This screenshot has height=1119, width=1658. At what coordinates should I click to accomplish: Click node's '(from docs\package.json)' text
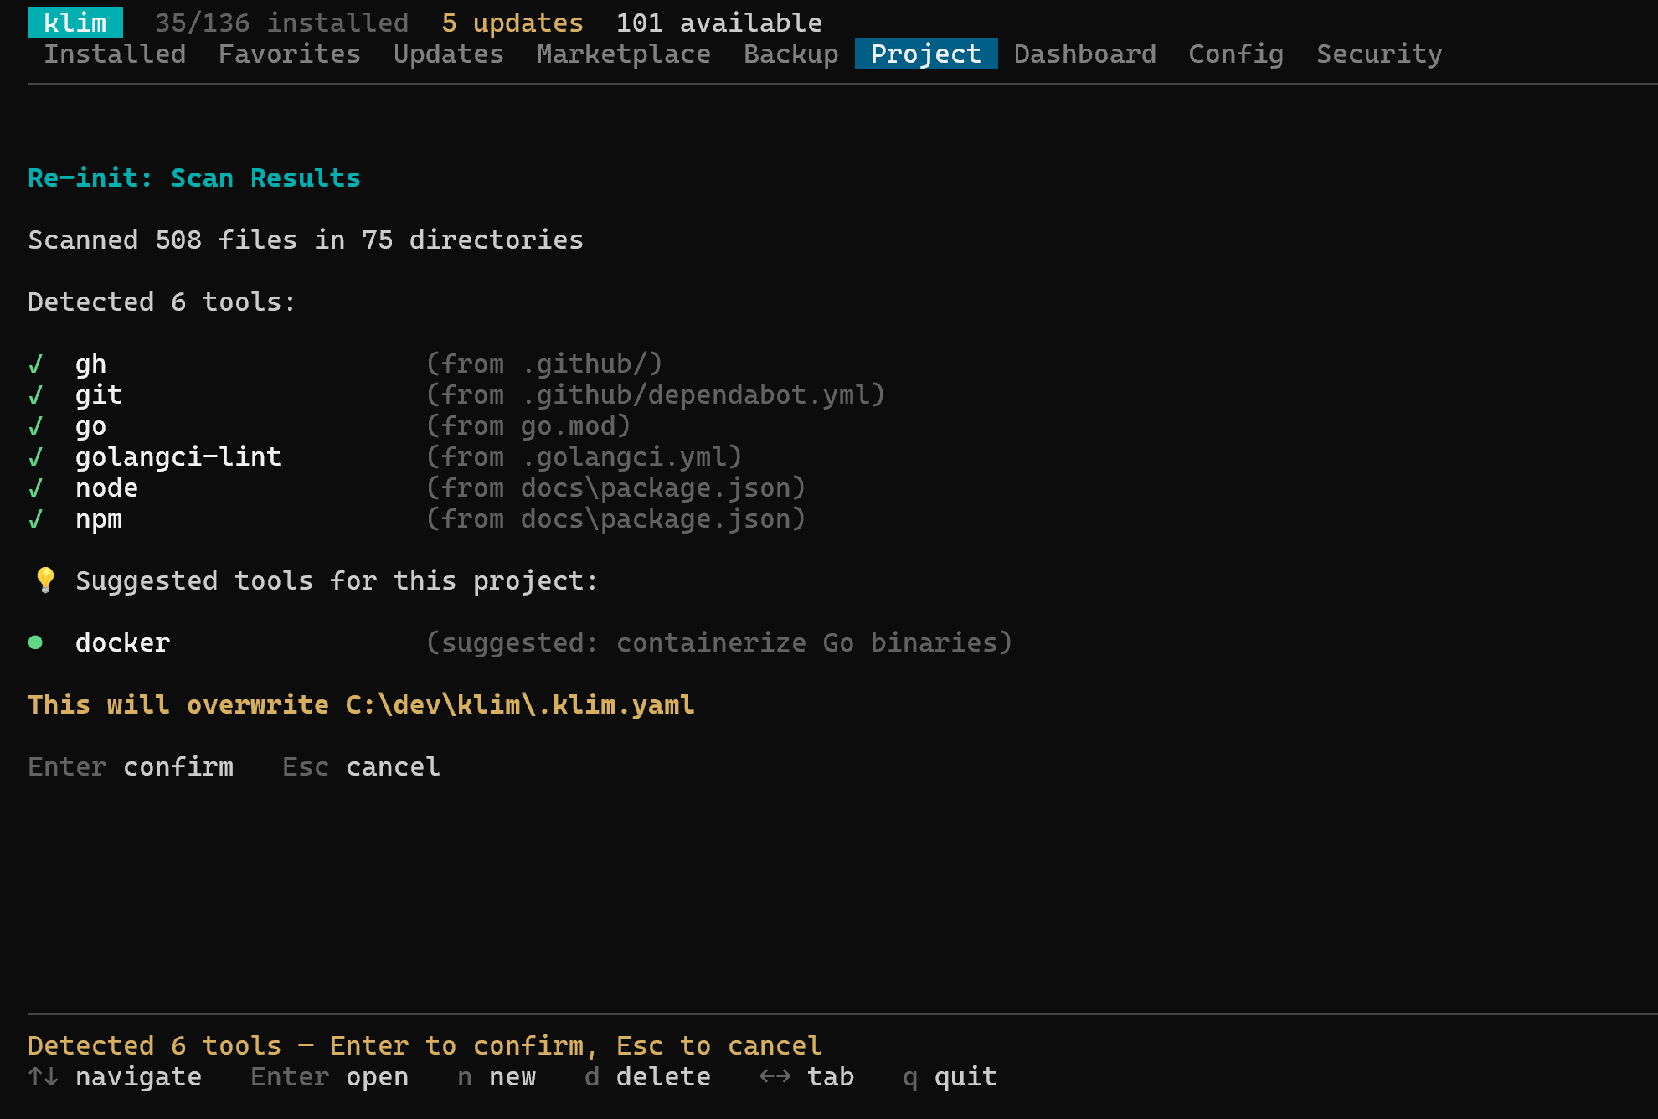616,488
